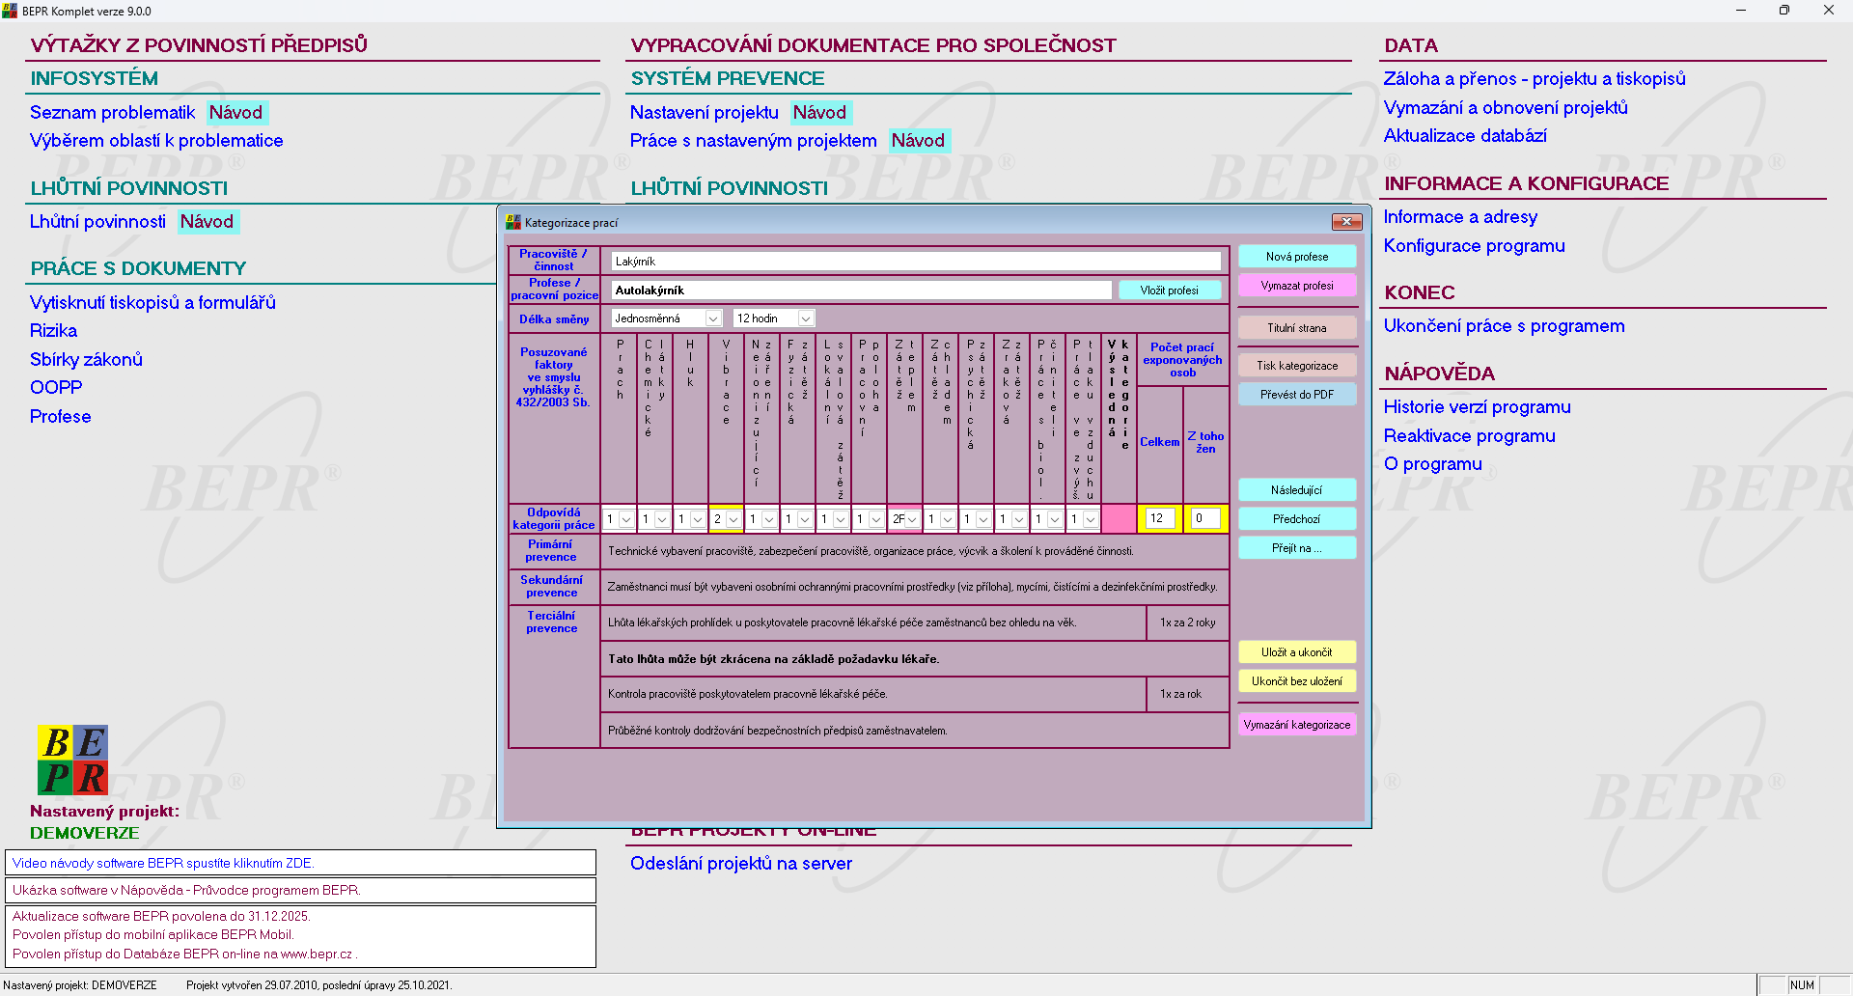
Task: Click the Titulní strana button
Action: click(x=1297, y=328)
